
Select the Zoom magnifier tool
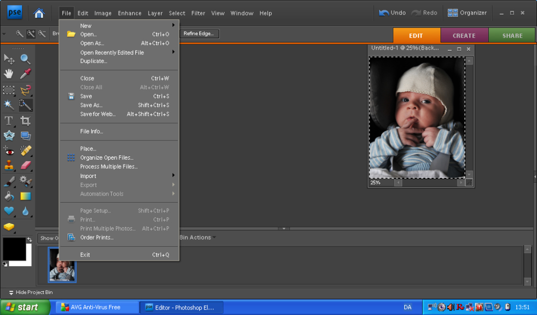click(25, 59)
